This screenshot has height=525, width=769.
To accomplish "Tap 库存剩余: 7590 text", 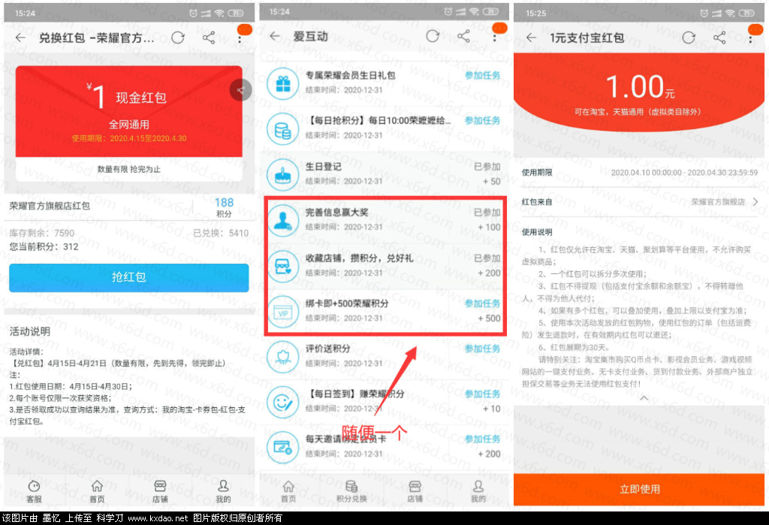I will (x=42, y=233).
